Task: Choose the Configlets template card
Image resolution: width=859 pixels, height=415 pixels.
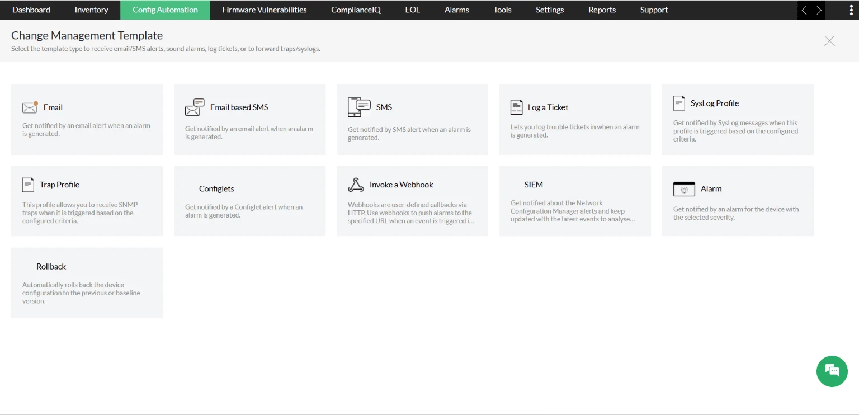Action: (249, 201)
